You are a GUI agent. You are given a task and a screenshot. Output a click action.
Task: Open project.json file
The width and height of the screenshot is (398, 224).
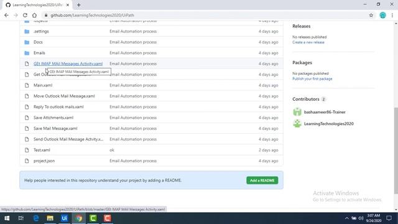click(44, 161)
